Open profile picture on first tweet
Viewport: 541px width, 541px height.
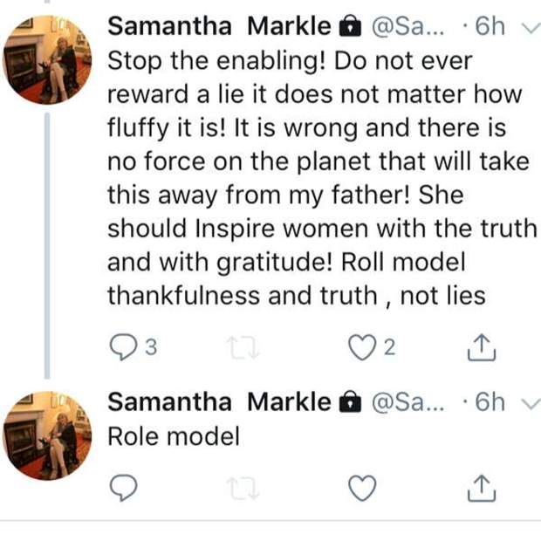click(46, 59)
